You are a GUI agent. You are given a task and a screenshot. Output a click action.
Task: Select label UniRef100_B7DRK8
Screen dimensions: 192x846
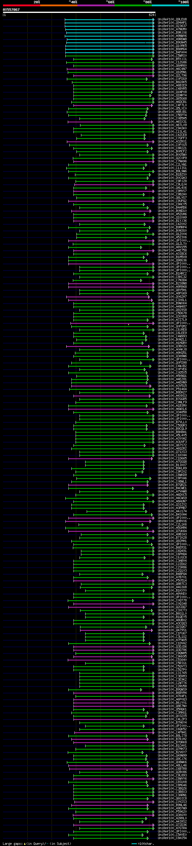click(x=172, y=742)
